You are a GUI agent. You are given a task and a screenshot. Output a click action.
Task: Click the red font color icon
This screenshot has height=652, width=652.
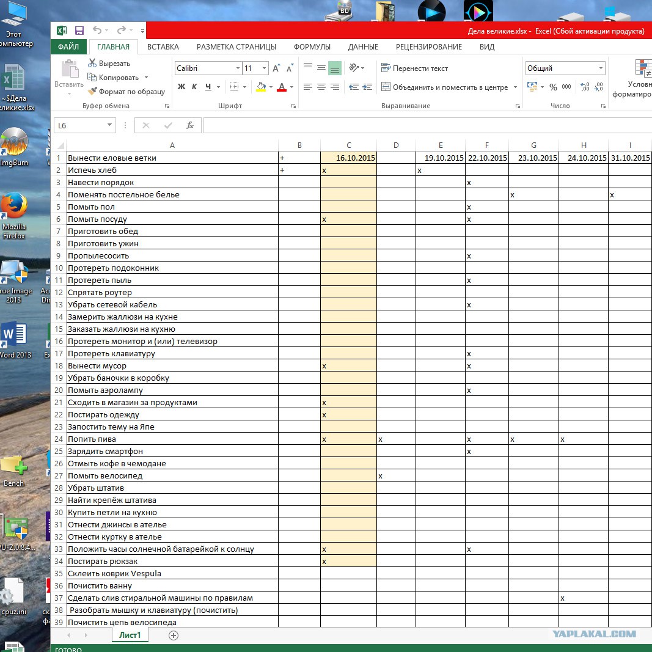282,87
